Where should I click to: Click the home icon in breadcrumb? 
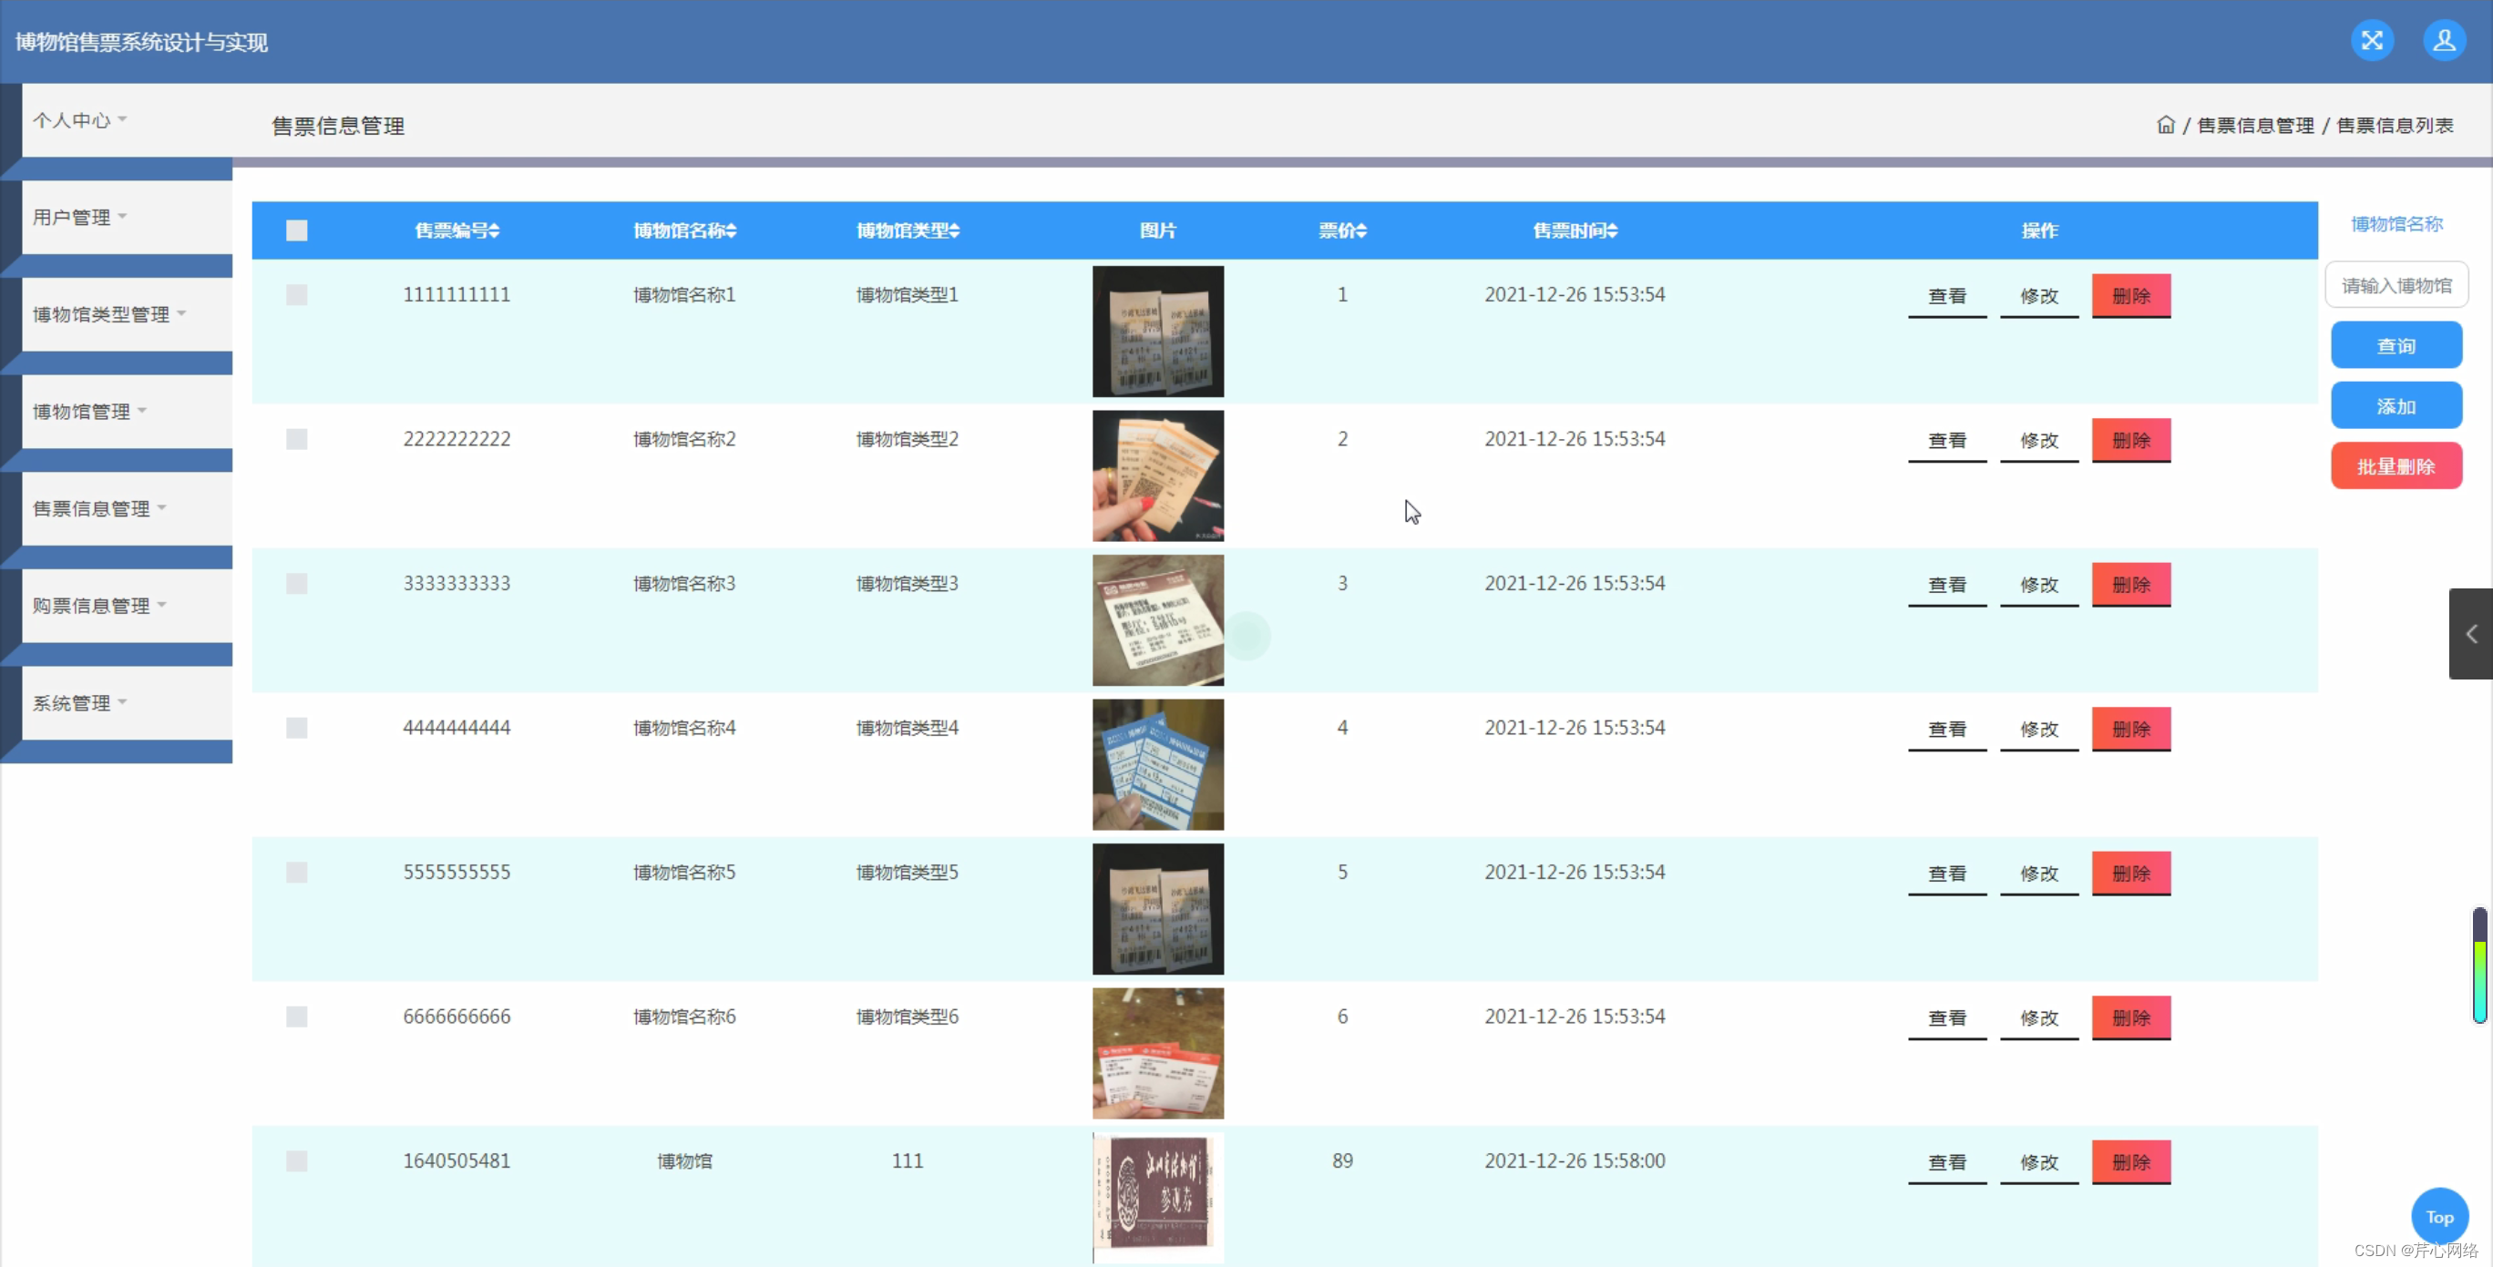coord(2165,125)
